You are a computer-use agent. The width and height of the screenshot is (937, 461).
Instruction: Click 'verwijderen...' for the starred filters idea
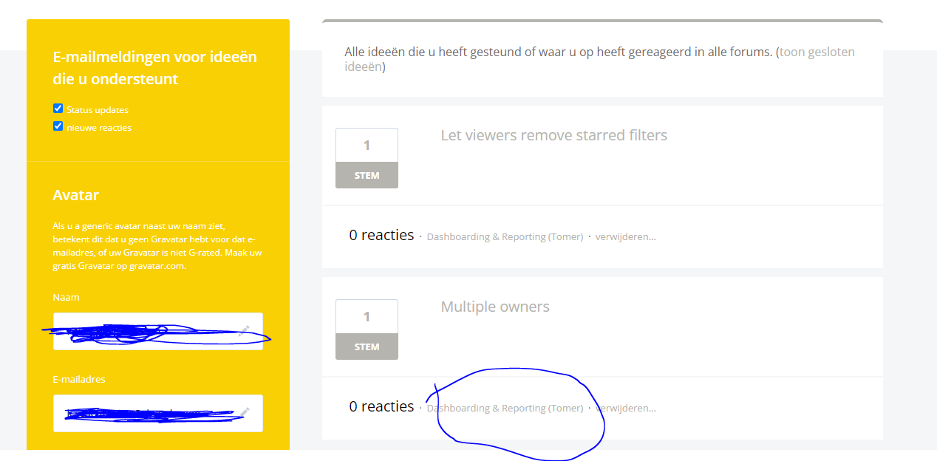[625, 237]
